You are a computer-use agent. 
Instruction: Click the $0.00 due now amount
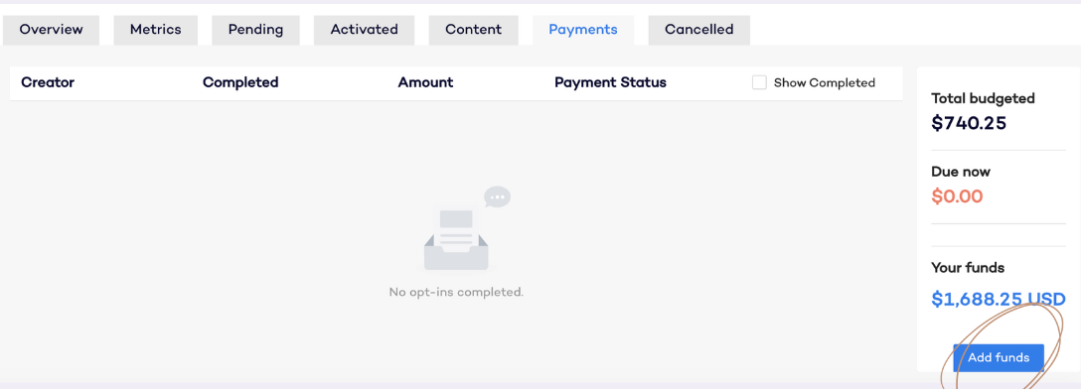957,196
